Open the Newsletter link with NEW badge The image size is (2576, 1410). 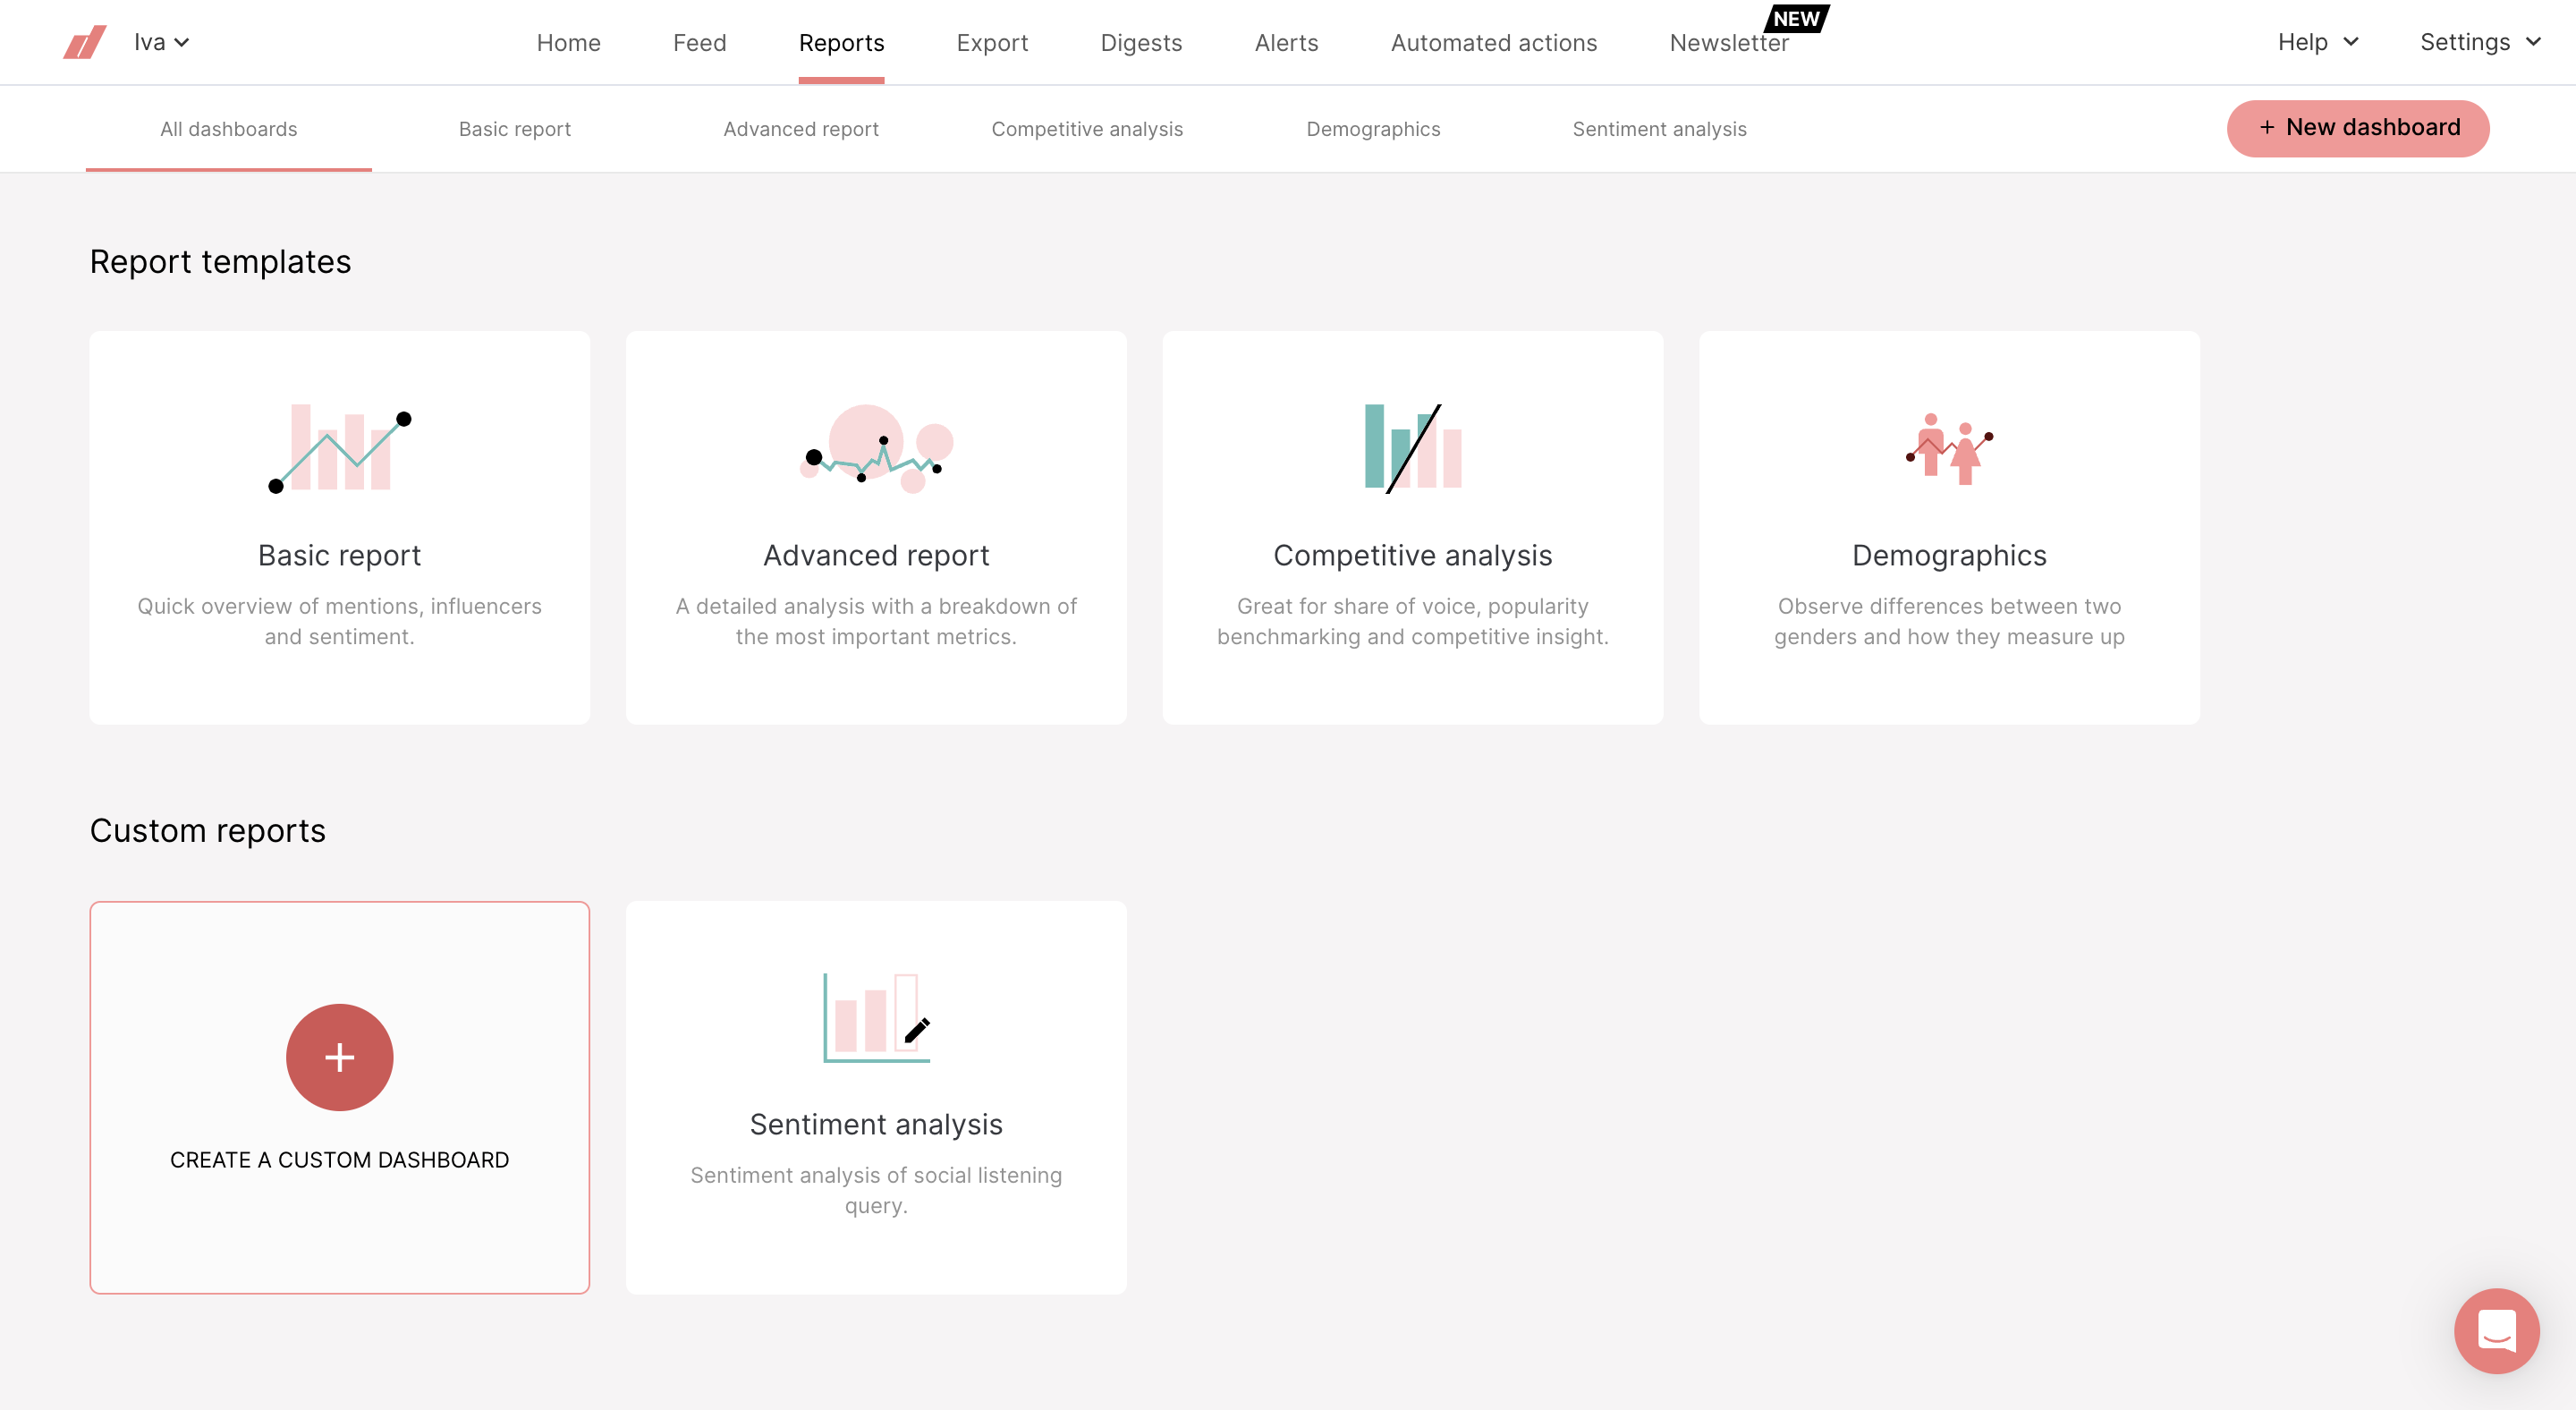(x=1729, y=43)
